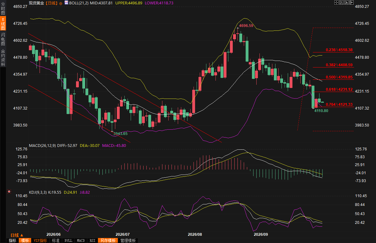Viewport: 376px width, 243px height.
Task: Click the 现货黄金 instrument title
Action: point(36,3)
